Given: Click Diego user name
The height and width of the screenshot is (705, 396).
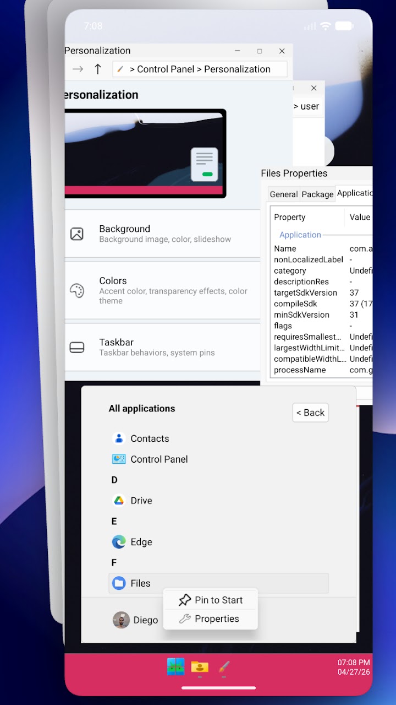Looking at the screenshot, I should 146,620.
